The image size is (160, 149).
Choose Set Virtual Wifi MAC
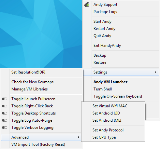110,106
